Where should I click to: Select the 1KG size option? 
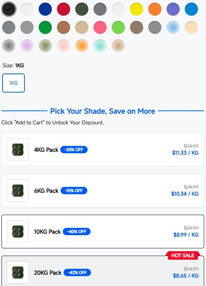click(14, 83)
